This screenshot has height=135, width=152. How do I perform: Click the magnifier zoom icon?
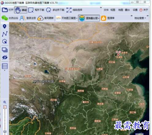tap(5, 102)
